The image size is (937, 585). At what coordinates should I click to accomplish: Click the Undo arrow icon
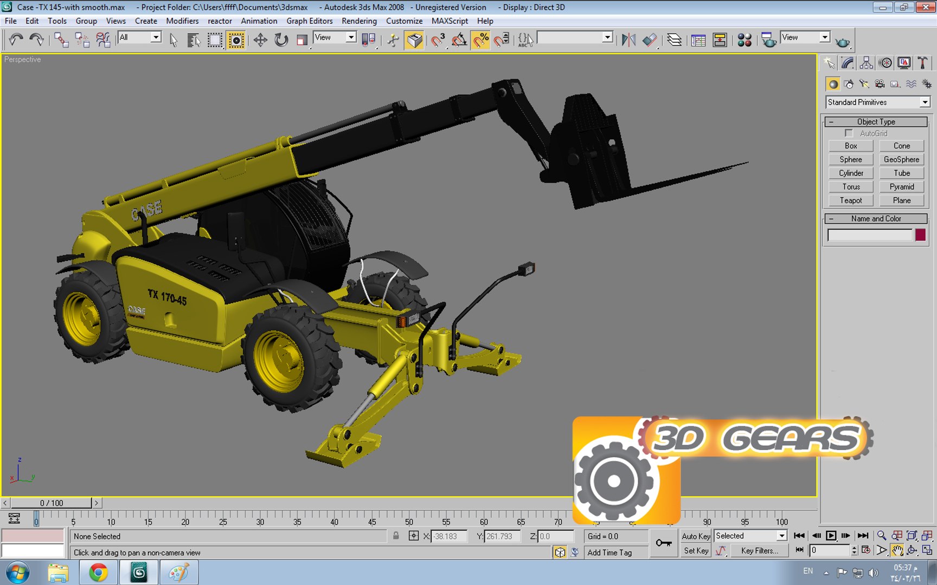point(16,40)
